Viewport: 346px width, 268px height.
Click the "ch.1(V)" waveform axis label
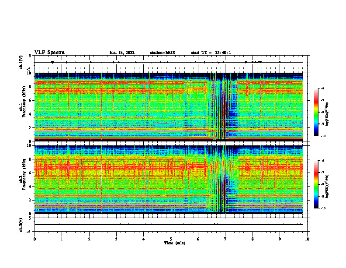[x=21, y=62]
